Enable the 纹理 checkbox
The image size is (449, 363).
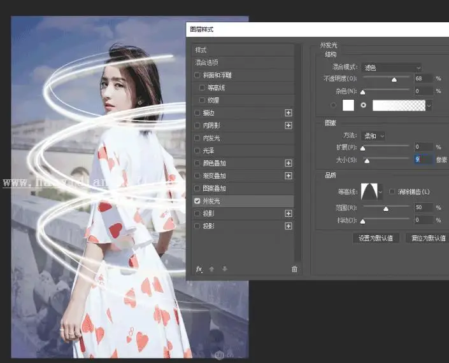point(202,100)
